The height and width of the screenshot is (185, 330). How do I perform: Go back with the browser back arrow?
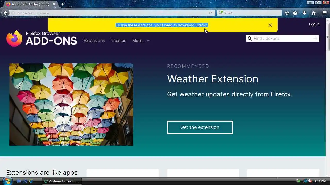click(6, 13)
